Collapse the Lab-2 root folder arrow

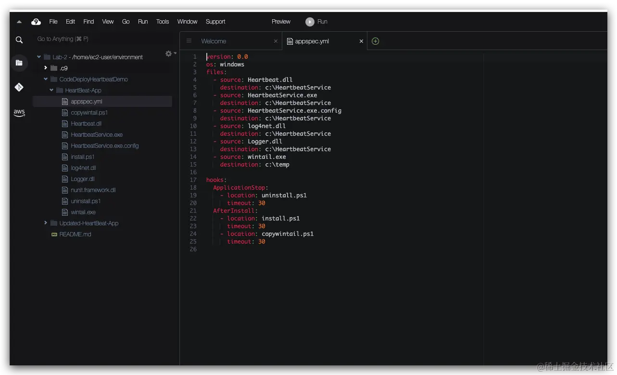[x=39, y=57]
